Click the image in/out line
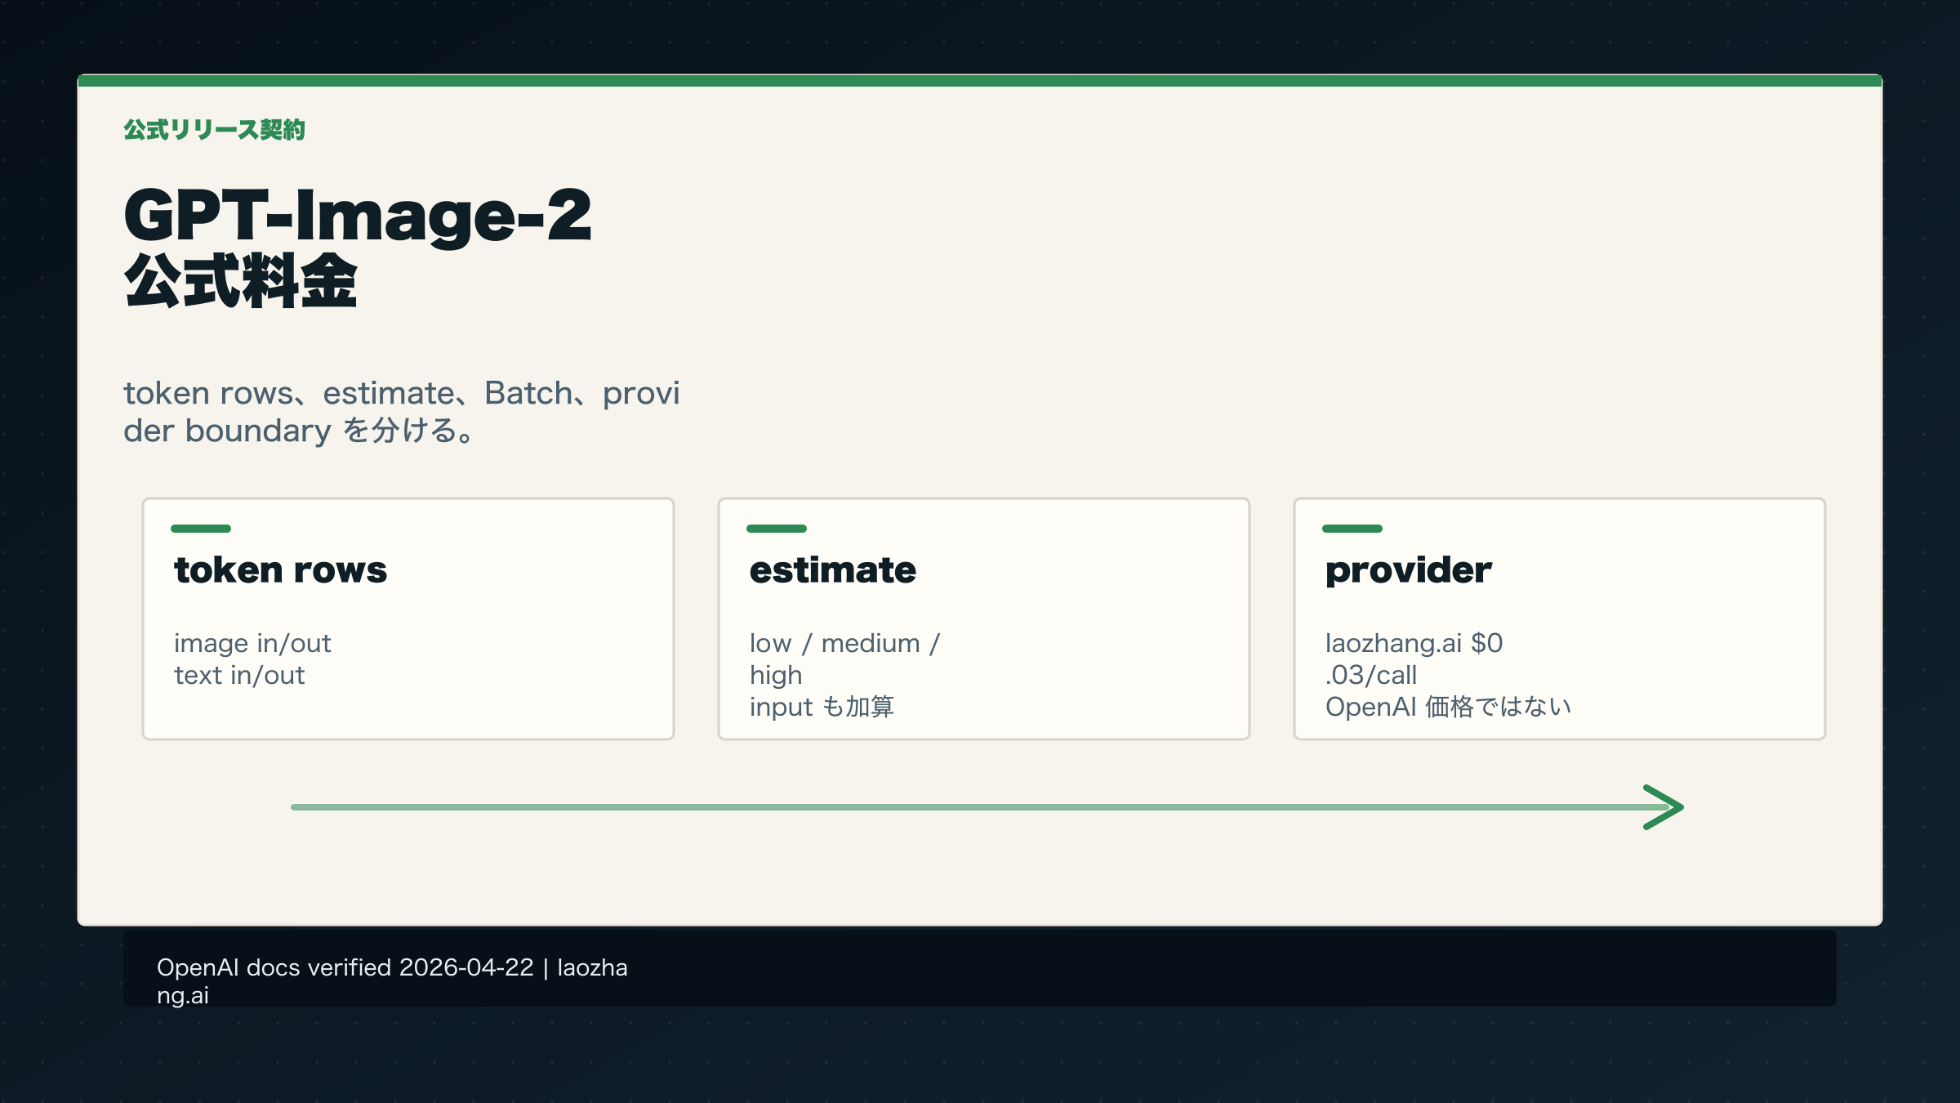The image size is (1960, 1103). coord(252,644)
